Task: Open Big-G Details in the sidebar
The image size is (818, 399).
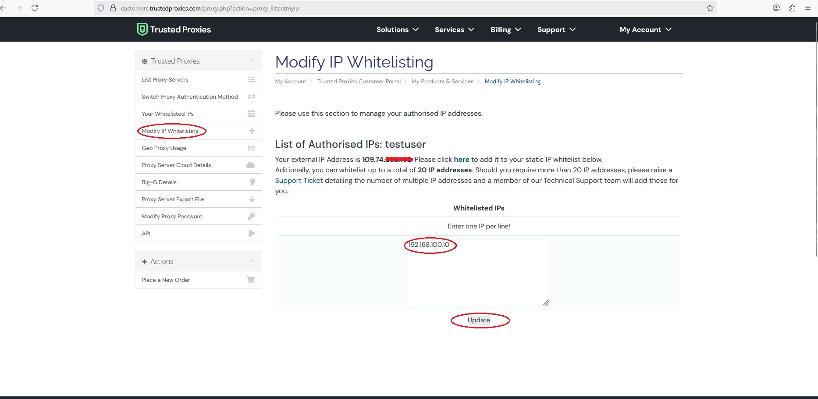Action: [x=199, y=182]
